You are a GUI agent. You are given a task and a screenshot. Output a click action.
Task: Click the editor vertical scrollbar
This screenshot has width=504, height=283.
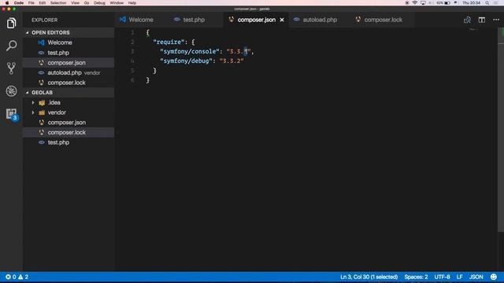coord(501,129)
